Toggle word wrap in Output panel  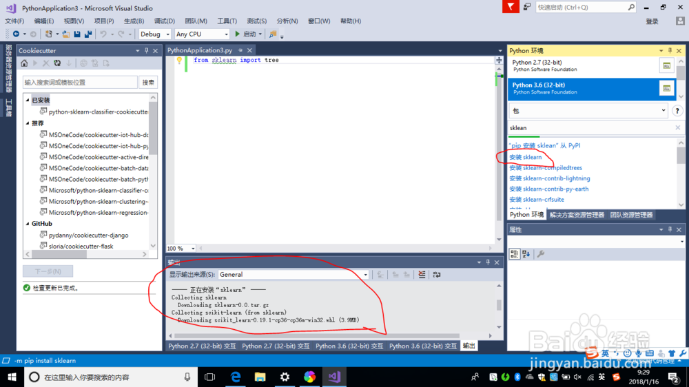[x=436, y=275]
